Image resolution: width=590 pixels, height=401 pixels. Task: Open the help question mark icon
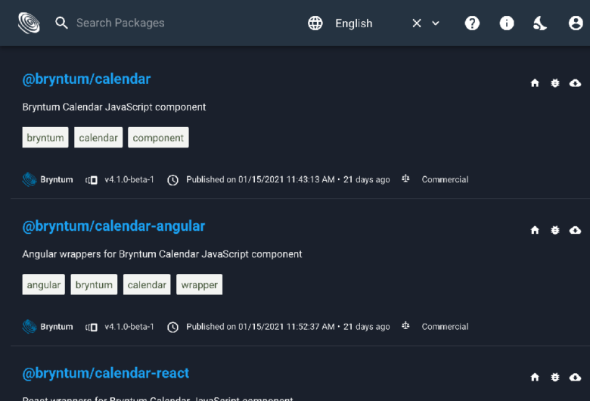(472, 23)
